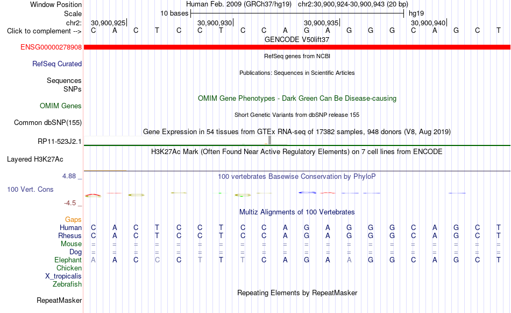Click the Scale label
The width and height of the screenshot is (511, 313).
click(73, 14)
